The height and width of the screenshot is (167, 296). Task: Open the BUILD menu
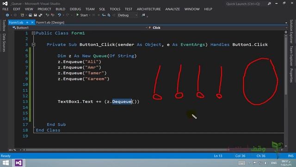point(61,9)
